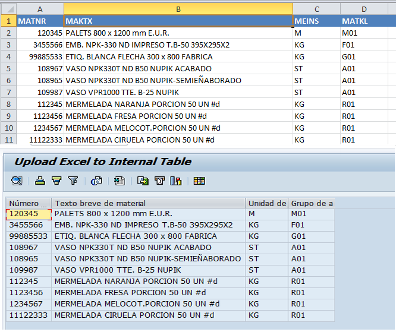This screenshot has height=332, width=396.
Task: Select Excel column C header
Action: [x=317, y=10]
